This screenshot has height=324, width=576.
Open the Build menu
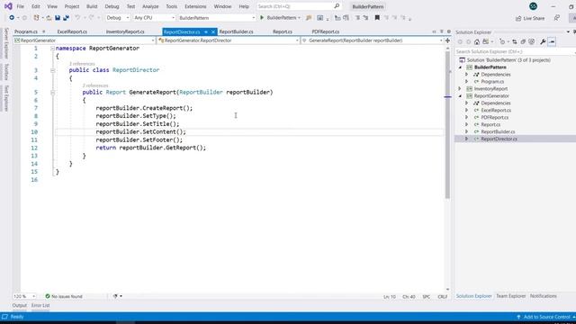[92, 6]
